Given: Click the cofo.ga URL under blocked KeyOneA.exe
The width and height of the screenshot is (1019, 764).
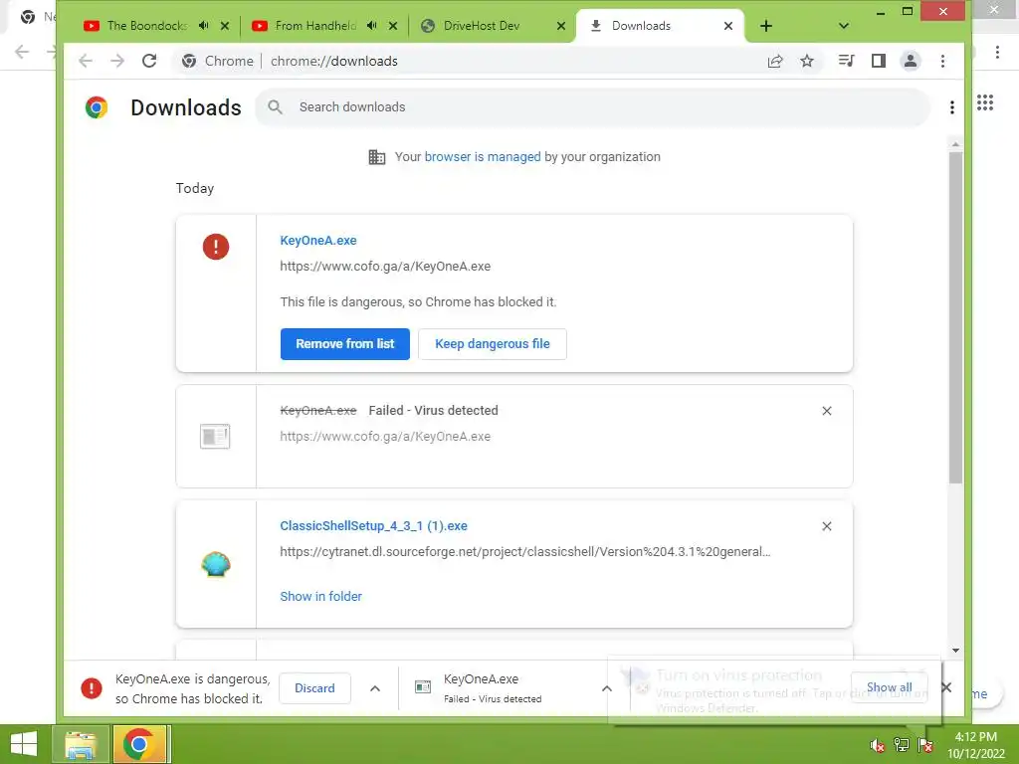Looking at the screenshot, I should tap(385, 267).
